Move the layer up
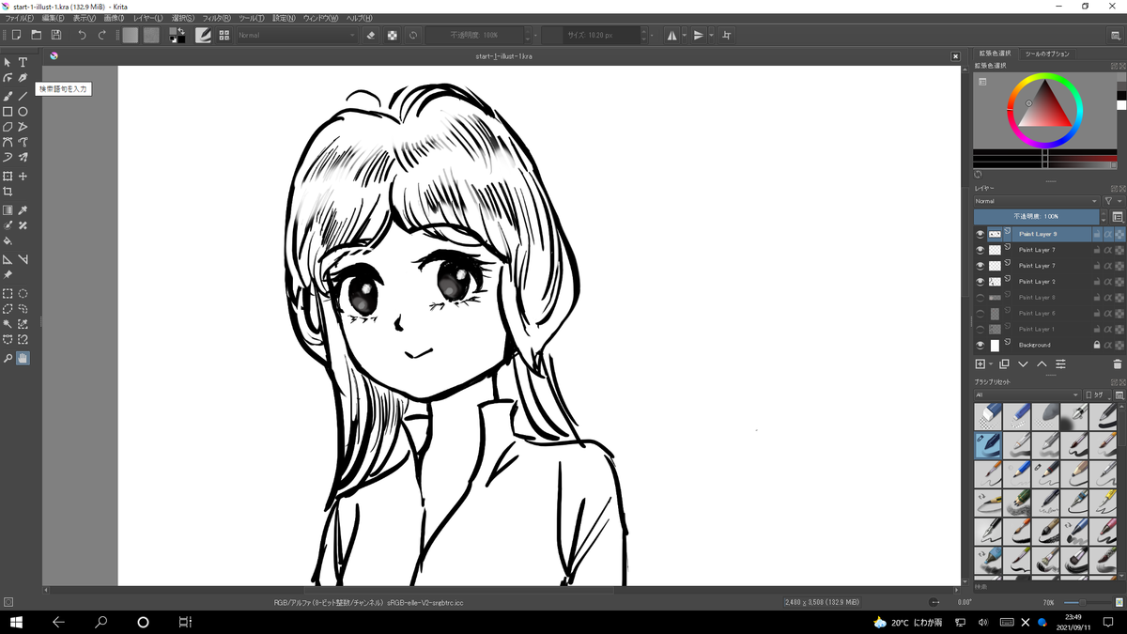Image resolution: width=1127 pixels, height=634 pixels. coord(1042,363)
